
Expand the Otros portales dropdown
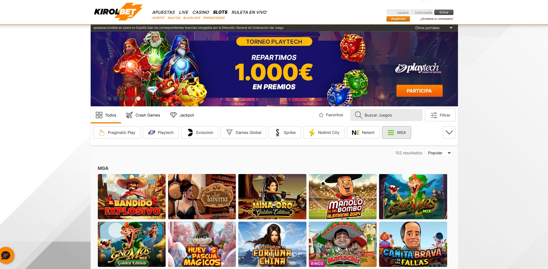coord(434,28)
